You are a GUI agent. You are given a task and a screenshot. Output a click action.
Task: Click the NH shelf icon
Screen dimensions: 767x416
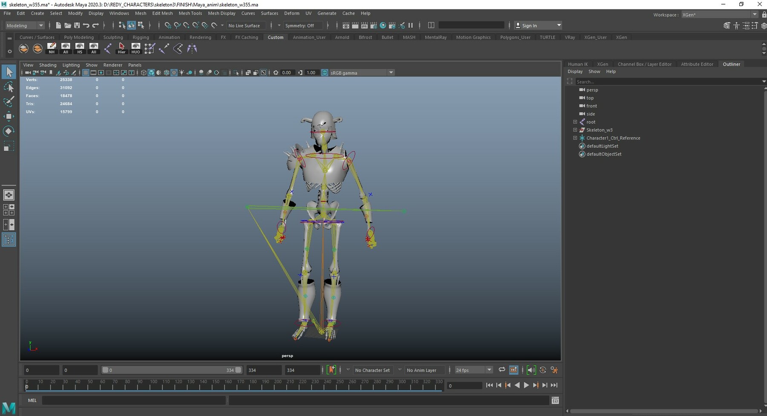point(52,48)
